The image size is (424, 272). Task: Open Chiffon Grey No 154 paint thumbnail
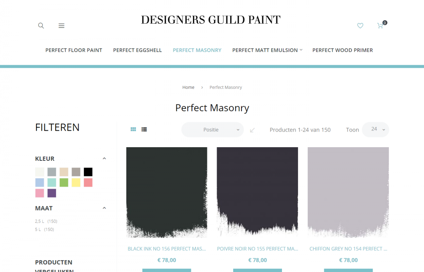348,192
